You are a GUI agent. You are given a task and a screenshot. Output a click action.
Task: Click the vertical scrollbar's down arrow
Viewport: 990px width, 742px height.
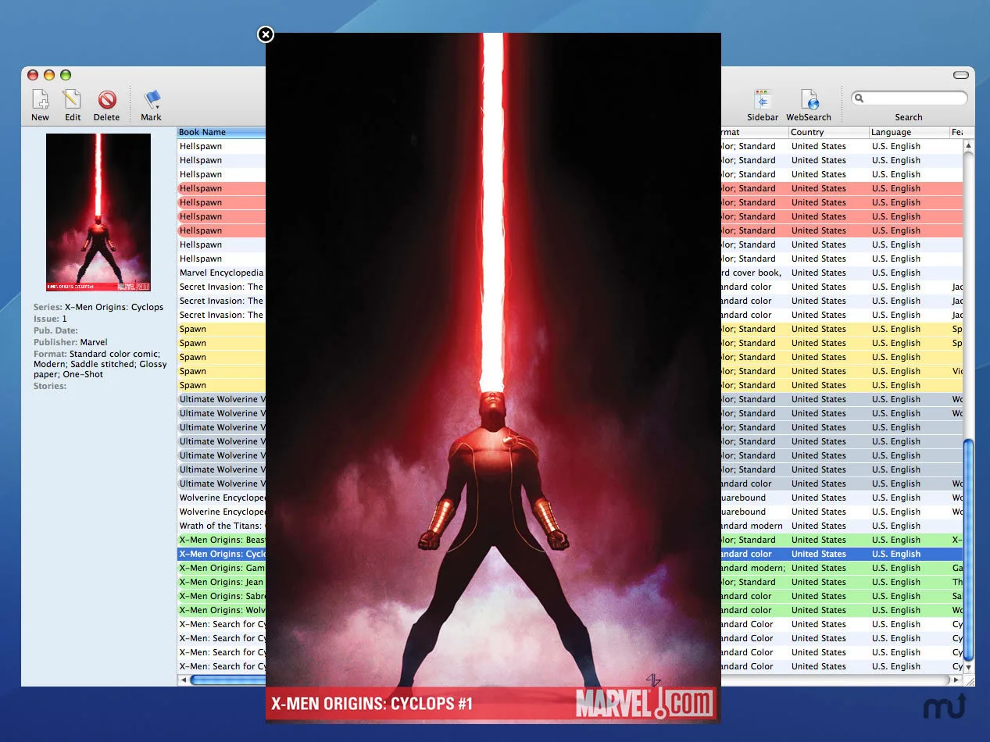click(969, 668)
